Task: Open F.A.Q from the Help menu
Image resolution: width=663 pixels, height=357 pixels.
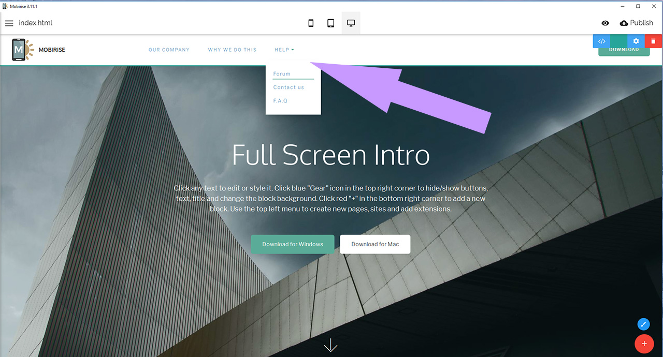Action: pyautogui.click(x=280, y=100)
